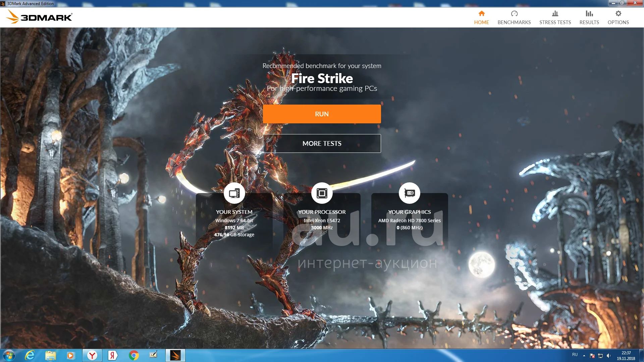Click the 476.94 GB Storage text
This screenshot has width=644, height=362.
pos(234,235)
